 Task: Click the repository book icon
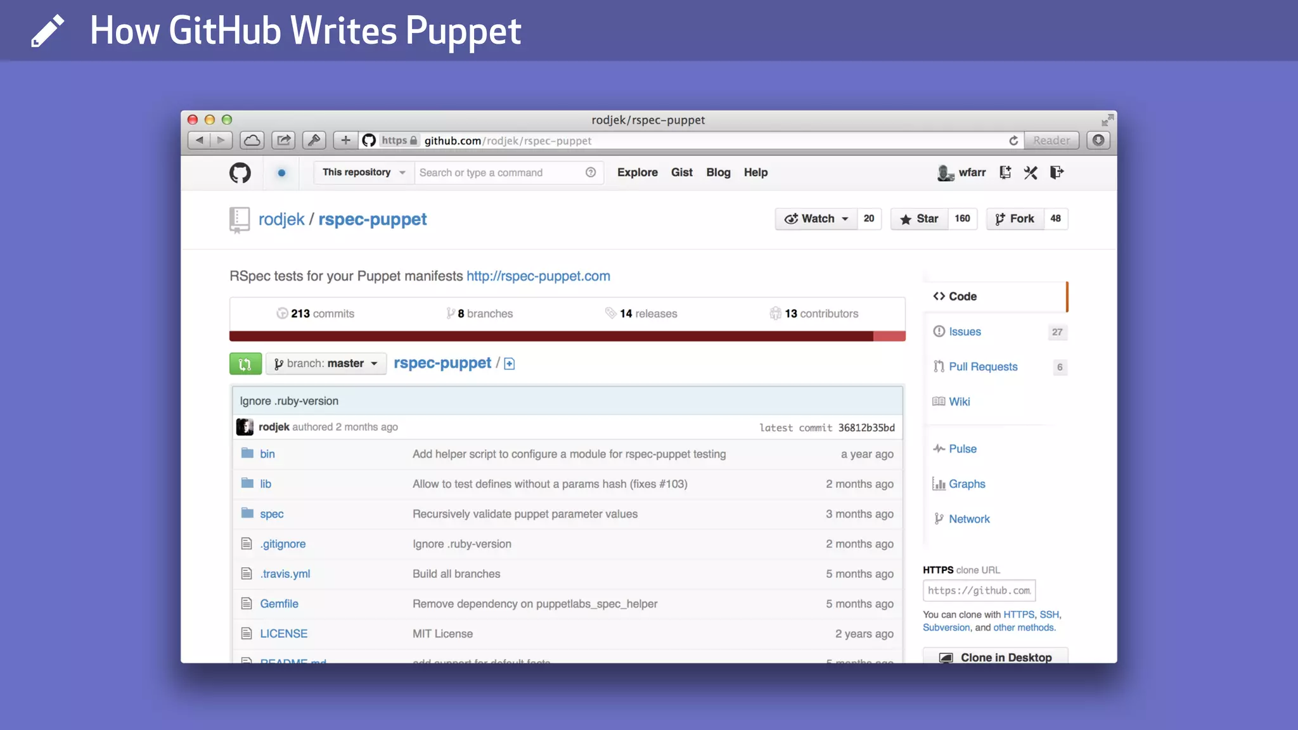coord(239,220)
